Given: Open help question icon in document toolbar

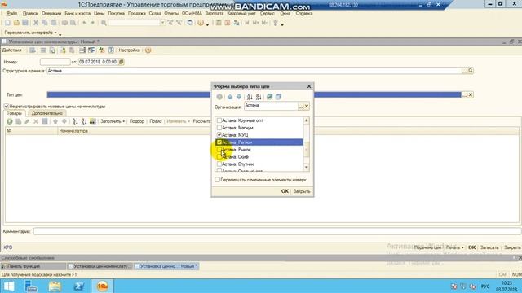Looking at the screenshot, I should click(x=148, y=50).
